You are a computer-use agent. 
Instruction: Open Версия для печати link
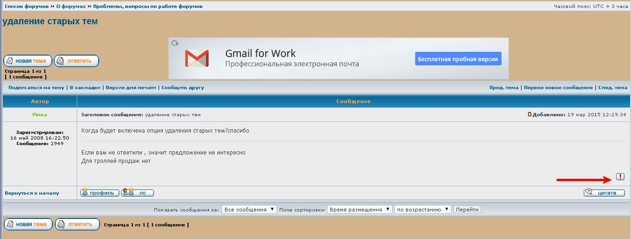point(131,88)
